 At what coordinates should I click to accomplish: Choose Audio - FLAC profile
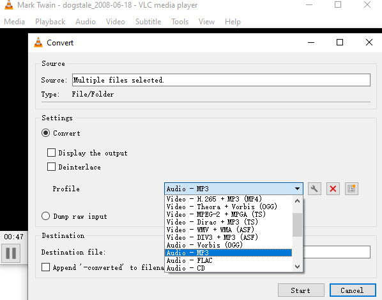[x=228, y=260]
